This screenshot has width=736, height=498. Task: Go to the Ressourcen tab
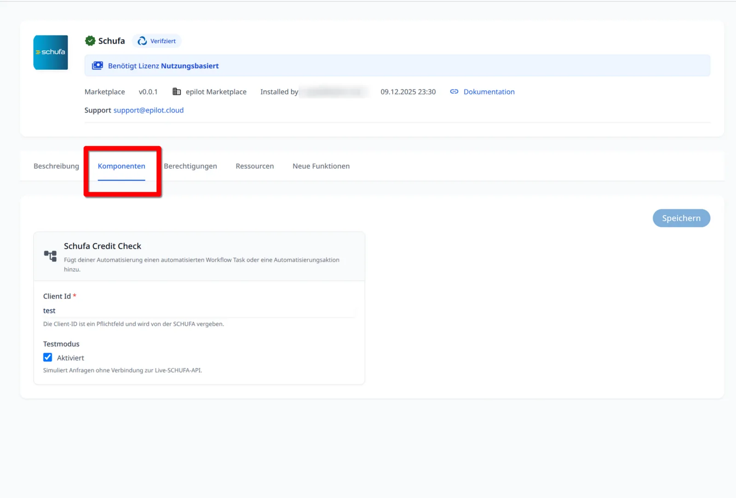tap(255, 166)
